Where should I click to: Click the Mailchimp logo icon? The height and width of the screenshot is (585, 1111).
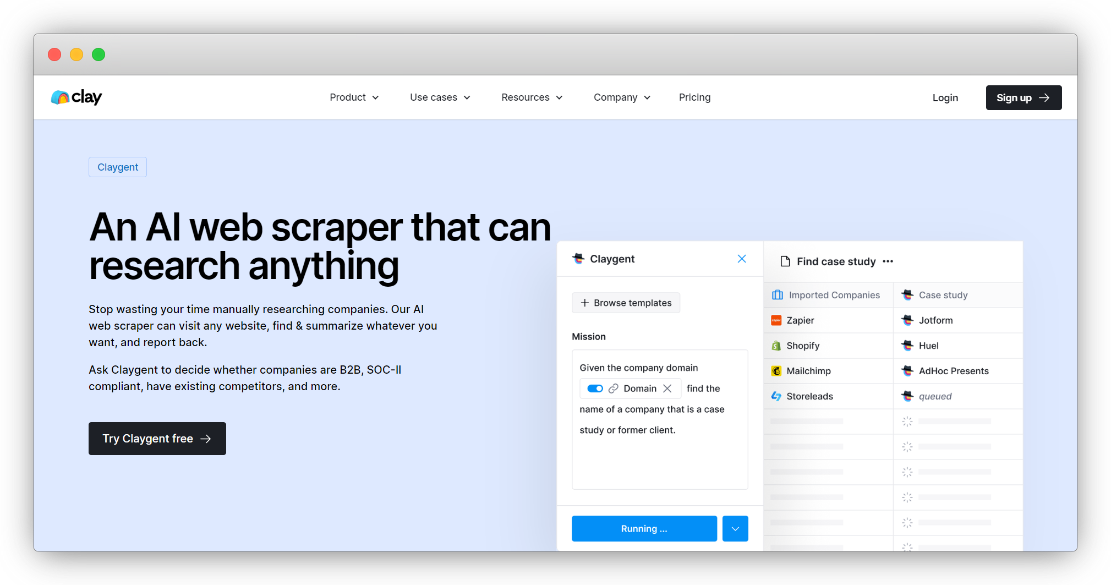[x=776, y=371]
